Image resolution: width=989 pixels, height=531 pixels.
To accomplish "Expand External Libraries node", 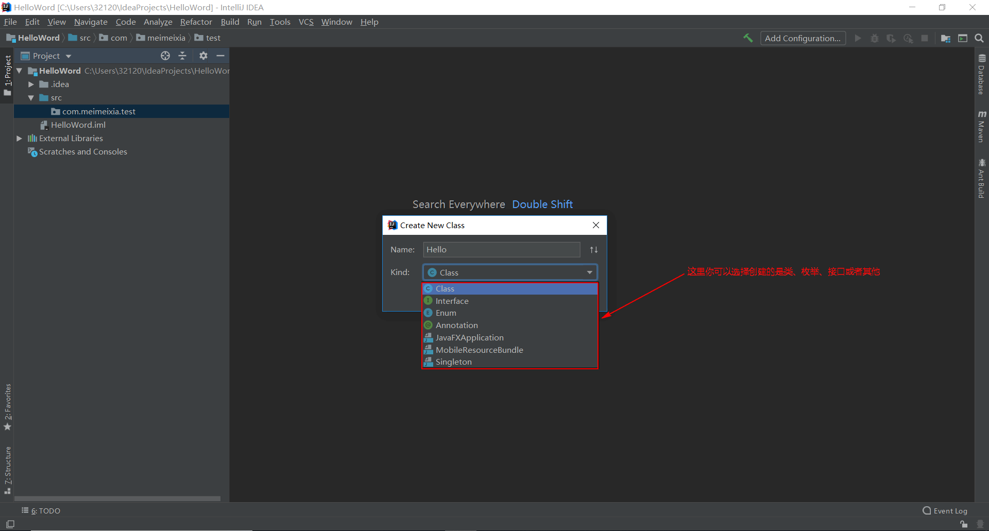I will click(x=19, y=138).
